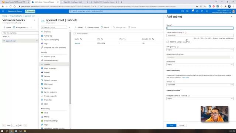
Task: Click Save in the Add subnet panel
Action: tap(171, 125)
